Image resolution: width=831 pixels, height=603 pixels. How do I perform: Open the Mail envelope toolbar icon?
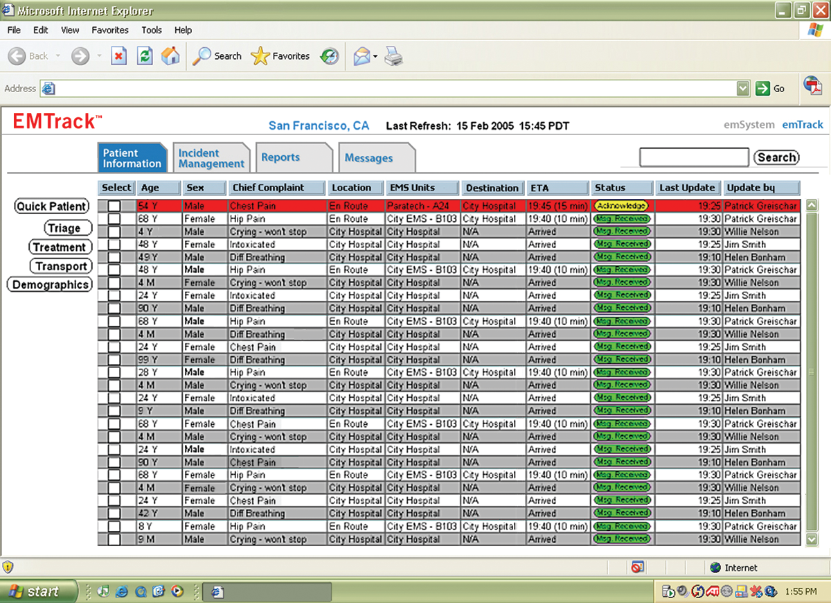tap(362, 56)
